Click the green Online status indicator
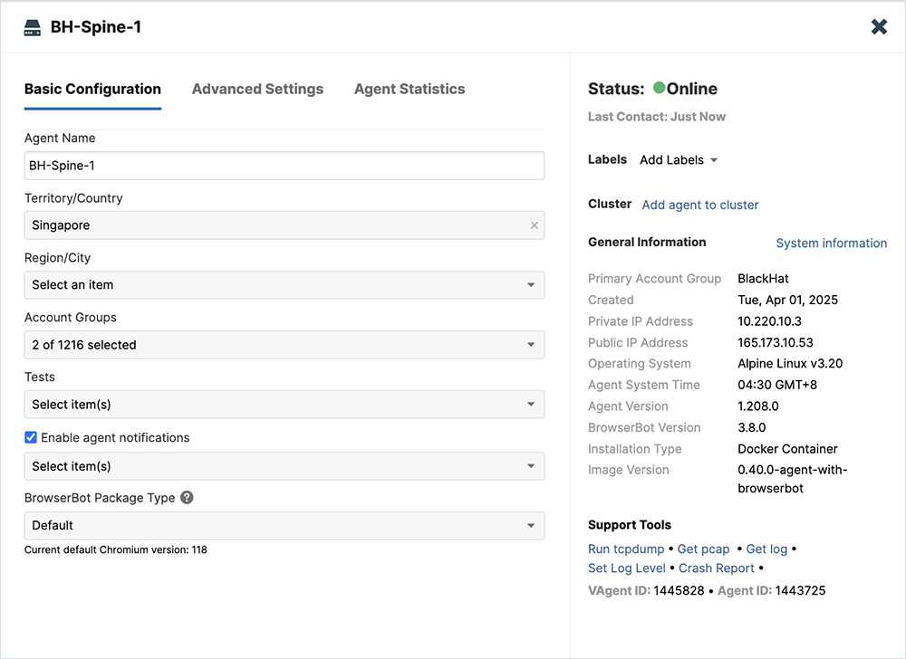 click(x=659, y=88)
